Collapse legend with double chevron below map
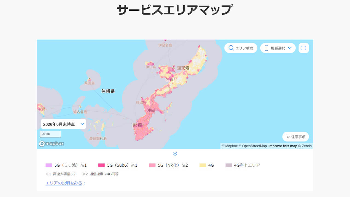The image size is (350, 197). 175,154
